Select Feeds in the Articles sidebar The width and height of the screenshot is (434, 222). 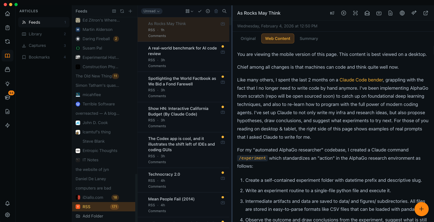tap(44, 22)
